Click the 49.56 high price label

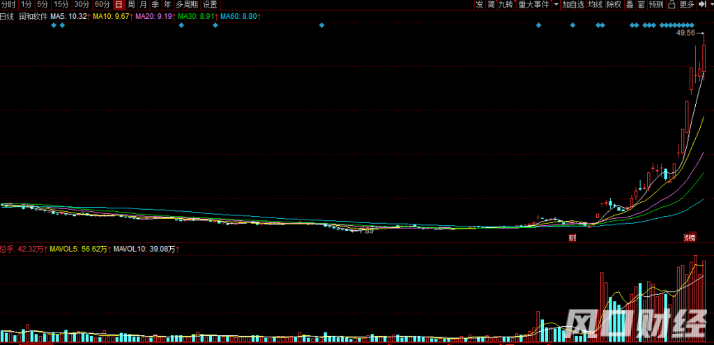(x=686, y=33)
